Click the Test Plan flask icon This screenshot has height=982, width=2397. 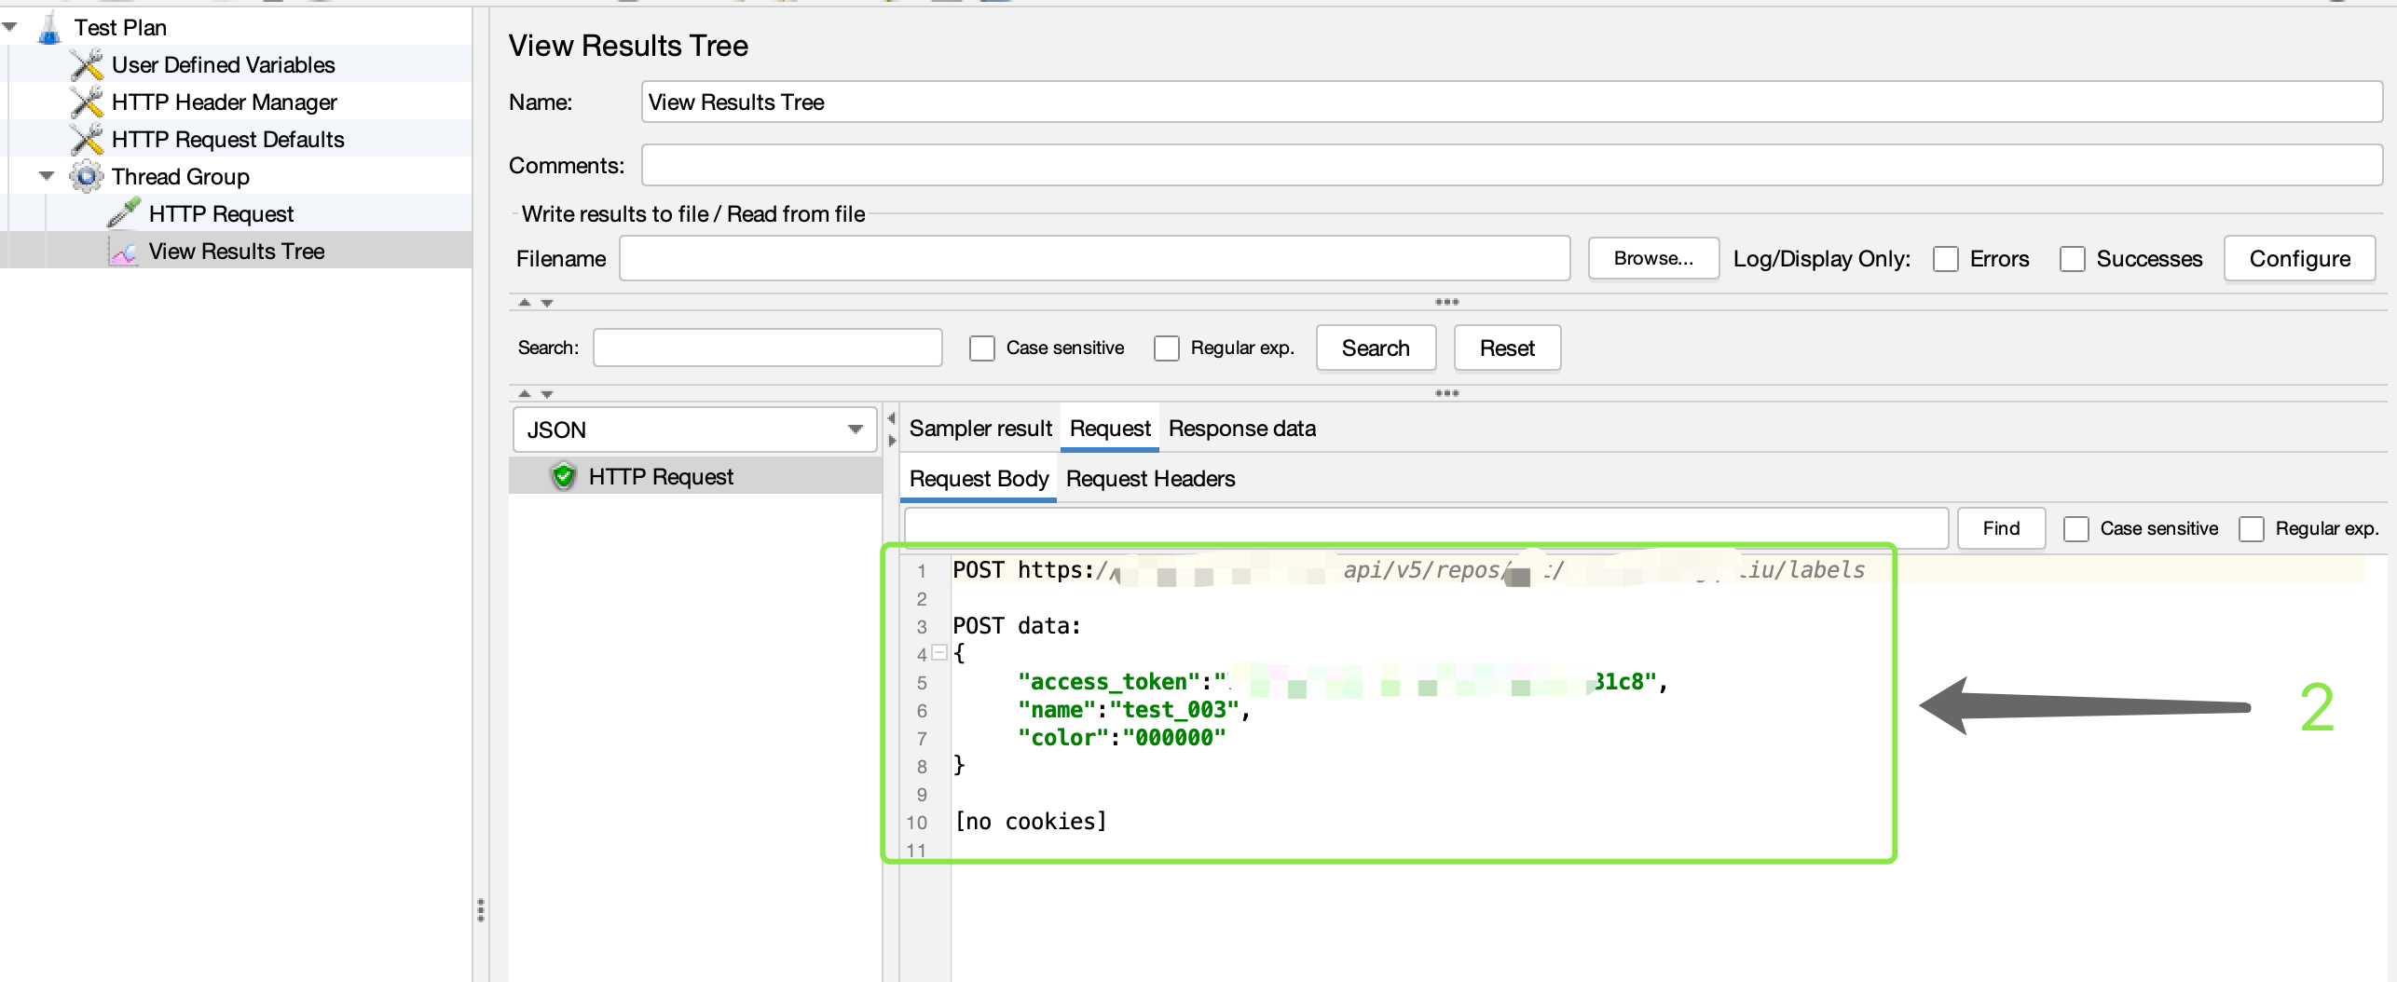coord(49,28)
